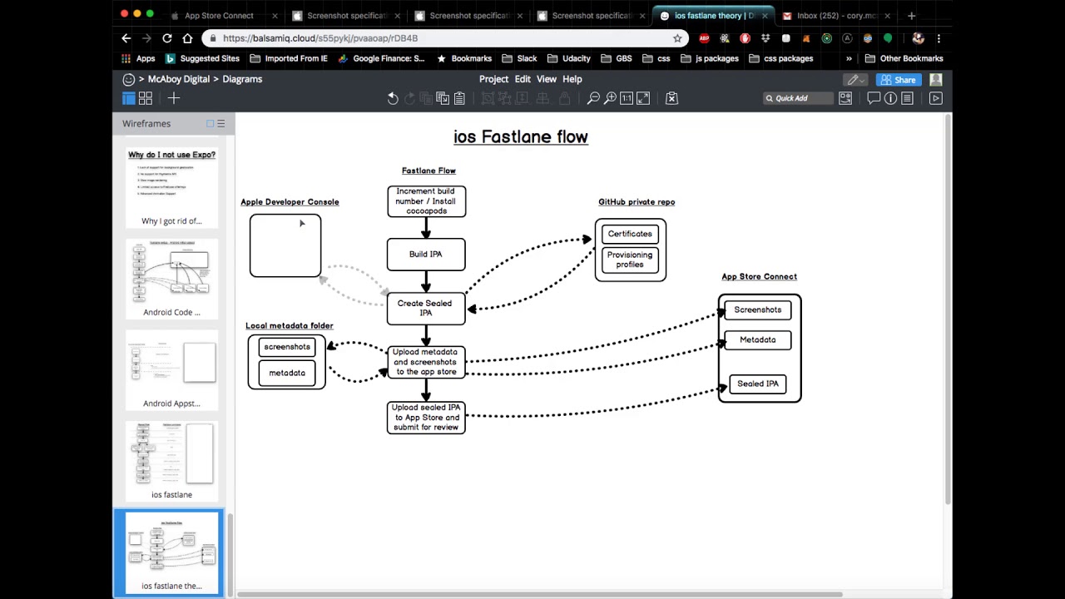Switch to Inbox (252) Gmail tab

coord(836,15)
